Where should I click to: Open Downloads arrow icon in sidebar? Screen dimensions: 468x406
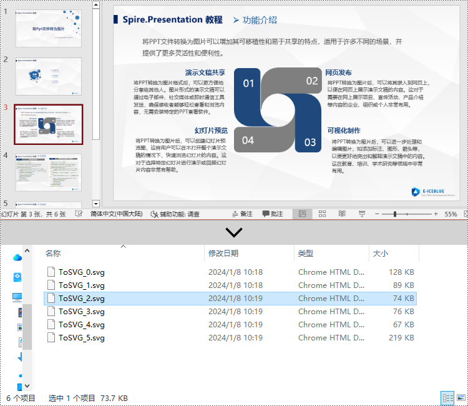[20, 357]
